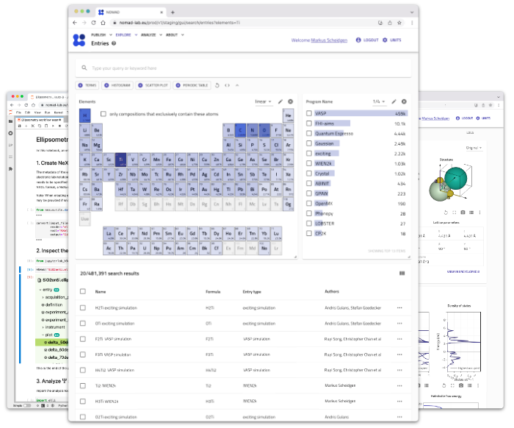Open the browser tab list chevron
The height and width of the screenshot is (428, 514).
(412, 13)
